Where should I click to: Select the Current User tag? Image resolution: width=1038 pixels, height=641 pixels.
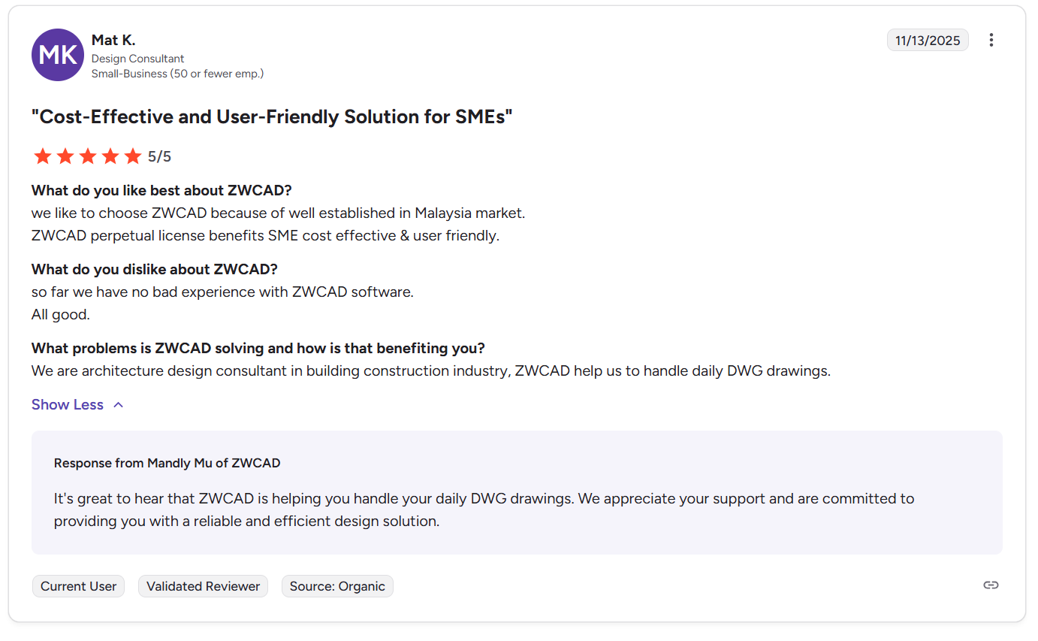pos(78,585)
